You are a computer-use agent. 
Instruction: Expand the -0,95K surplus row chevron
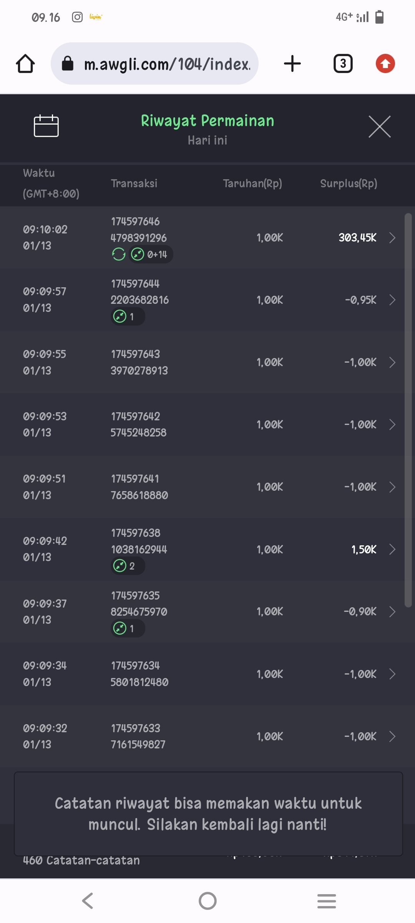tap(392, 300)
